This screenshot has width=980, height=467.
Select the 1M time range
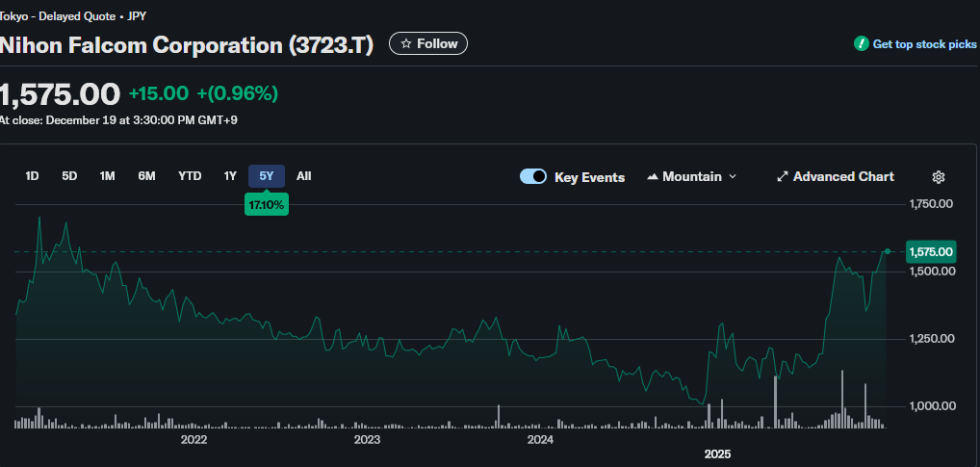[x=108, y=176]
